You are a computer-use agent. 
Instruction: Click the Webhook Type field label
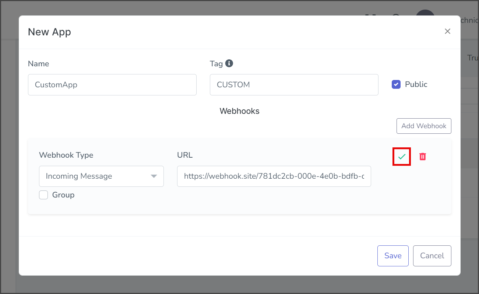(x=66, y=155)
